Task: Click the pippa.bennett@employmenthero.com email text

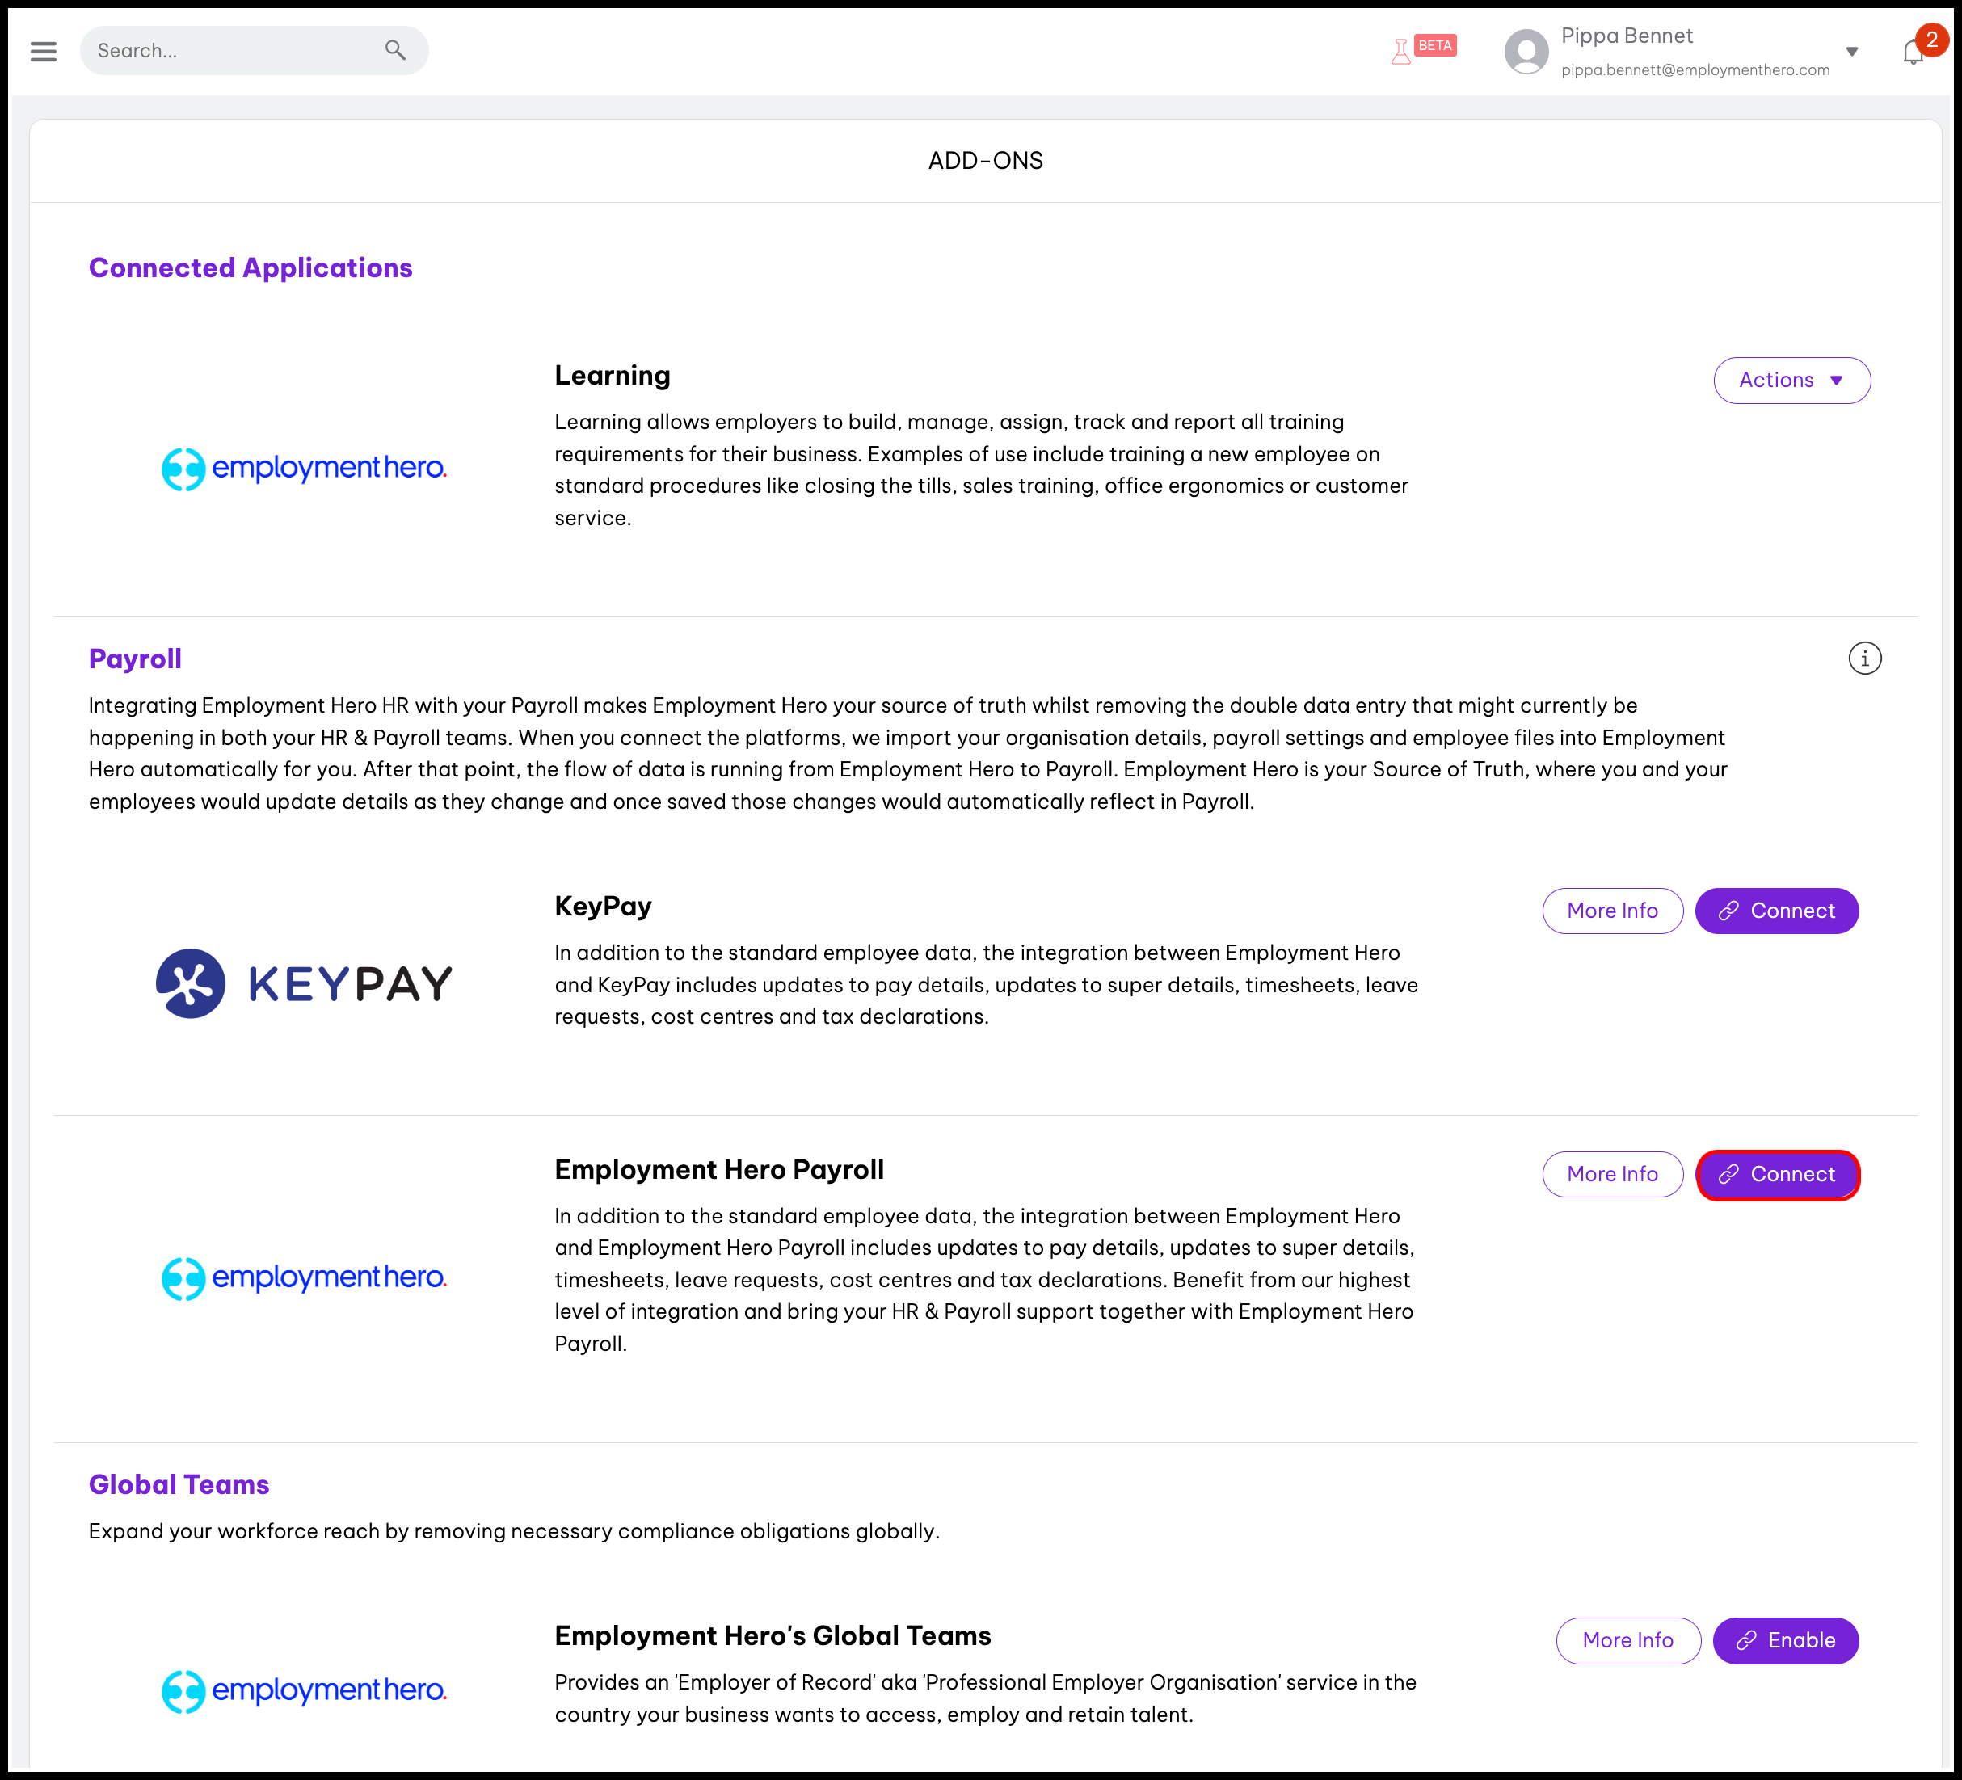Action: 1695,70
